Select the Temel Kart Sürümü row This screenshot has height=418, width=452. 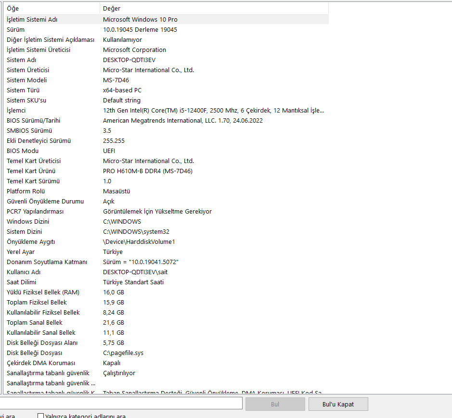point(167,181)
